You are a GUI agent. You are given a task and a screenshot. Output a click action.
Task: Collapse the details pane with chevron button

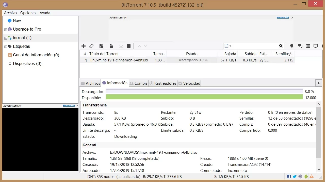coord(319,83)
